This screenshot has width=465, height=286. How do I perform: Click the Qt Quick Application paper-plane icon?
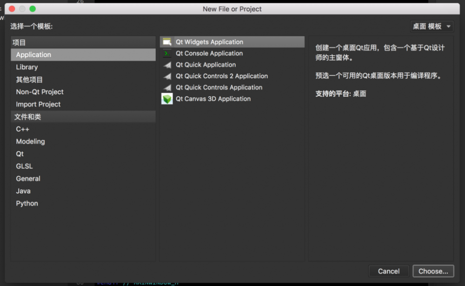coord(167,65)
